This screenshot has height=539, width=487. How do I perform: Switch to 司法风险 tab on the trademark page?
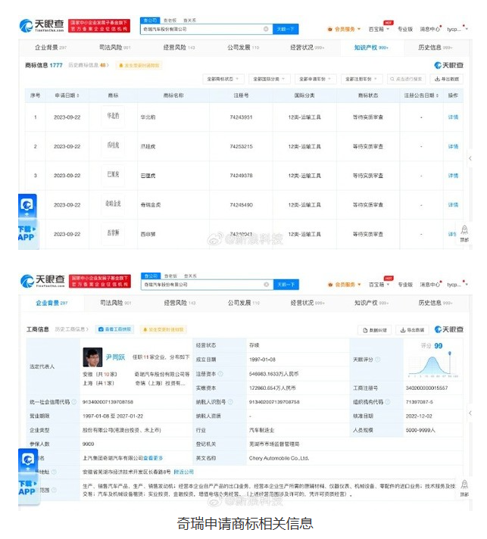pos(115,48)
